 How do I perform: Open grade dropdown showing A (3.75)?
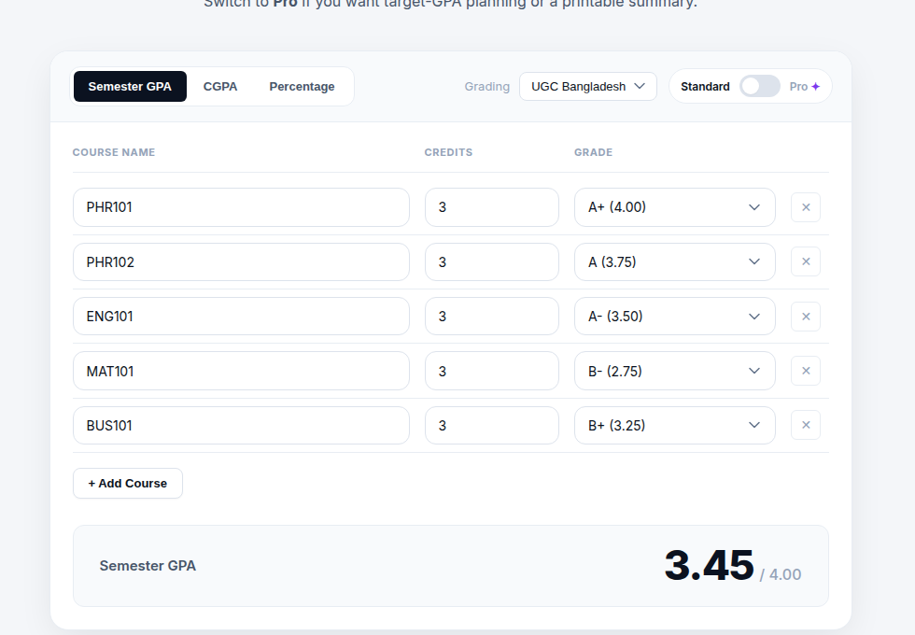point(674,262)
